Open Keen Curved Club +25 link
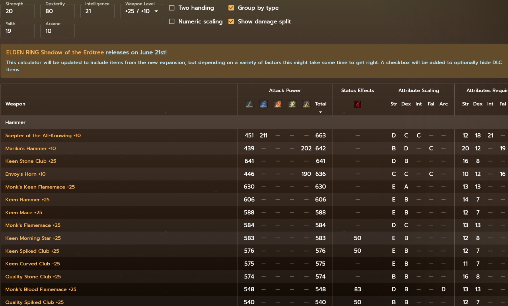Image resolution: width=508 pixels, height=306 pixels. click(x=32, y=264)
